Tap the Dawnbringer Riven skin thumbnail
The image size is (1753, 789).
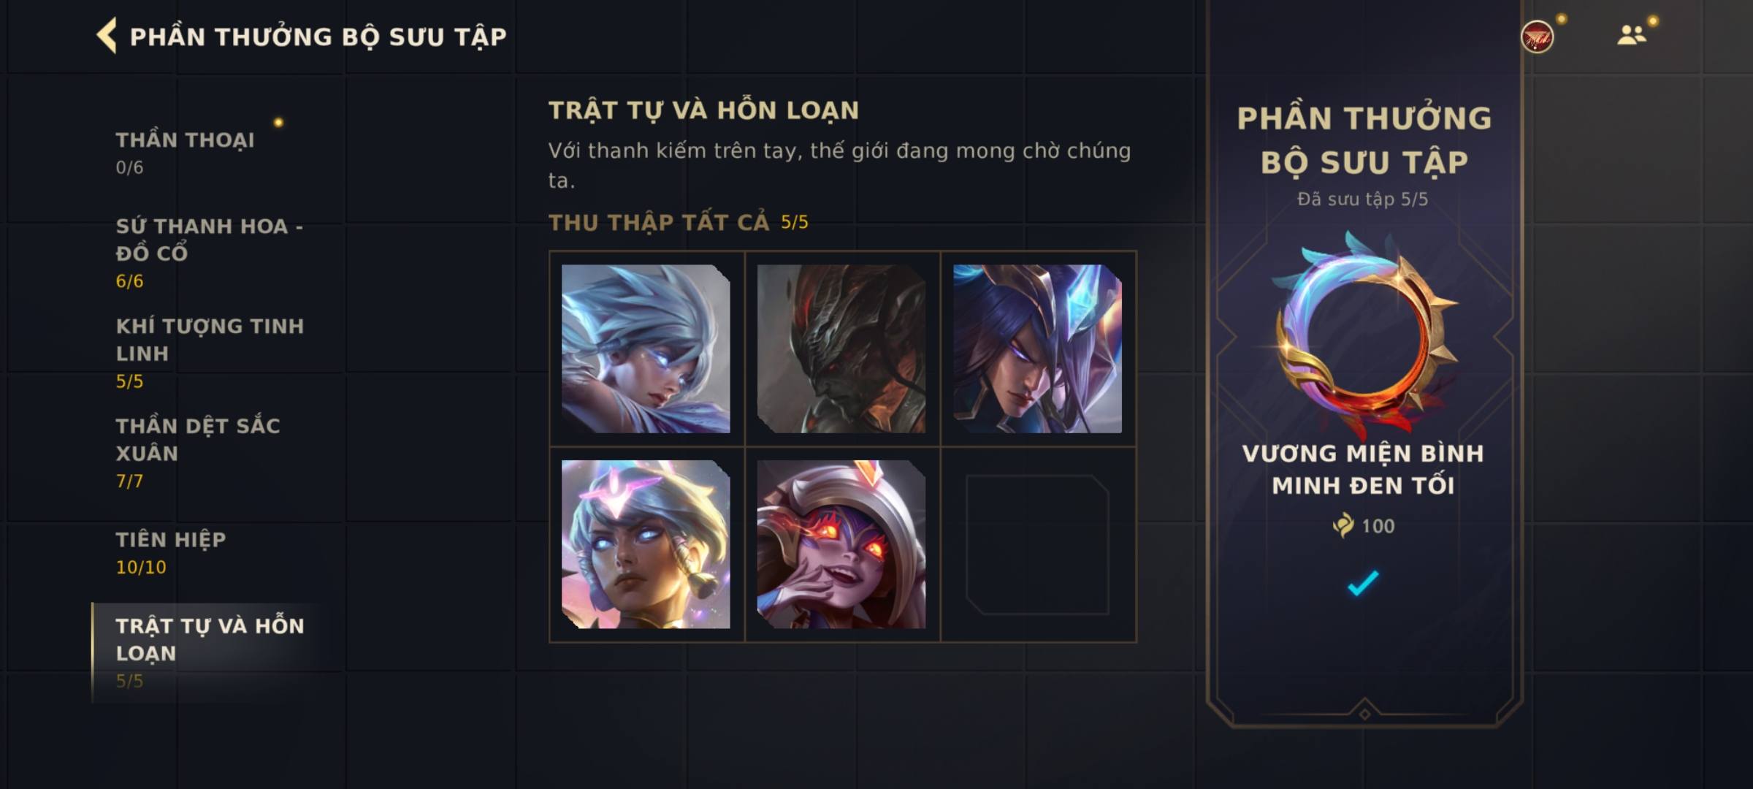coord(646,348)
